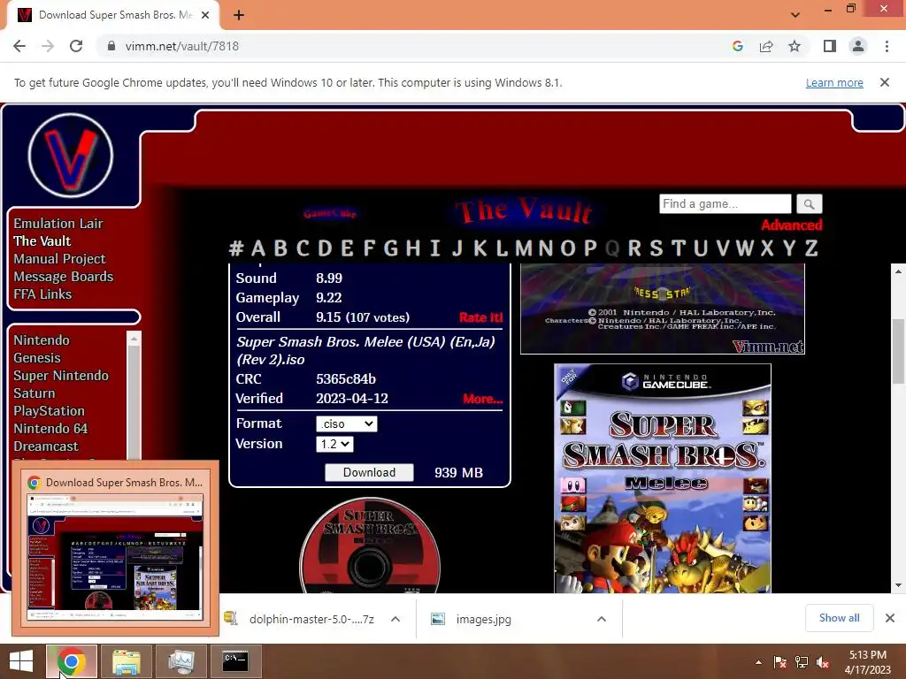This screenshot has height=679, width=906.
Task: Browse games starting with letter Z
Action: 811,248
